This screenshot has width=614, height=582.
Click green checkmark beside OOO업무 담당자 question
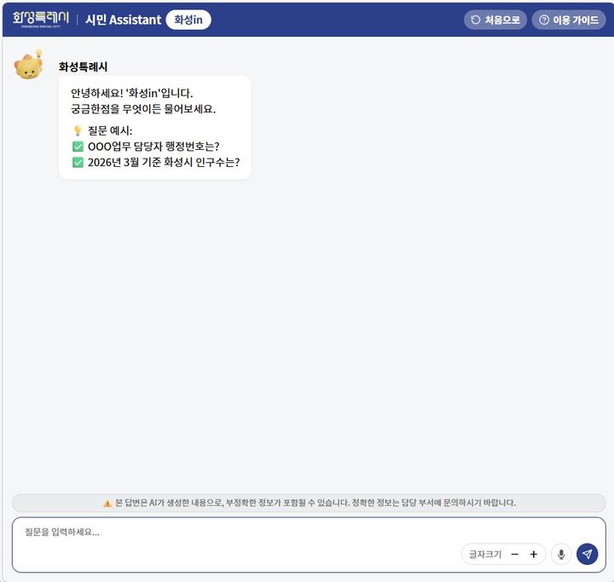78,147
